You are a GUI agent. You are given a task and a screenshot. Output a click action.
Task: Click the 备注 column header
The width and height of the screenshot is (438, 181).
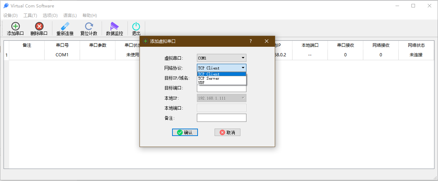[27, 45]
